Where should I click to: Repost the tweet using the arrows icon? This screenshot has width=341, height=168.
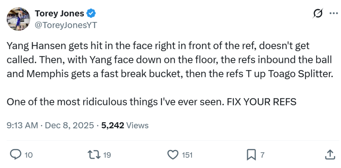click(93, 154)
